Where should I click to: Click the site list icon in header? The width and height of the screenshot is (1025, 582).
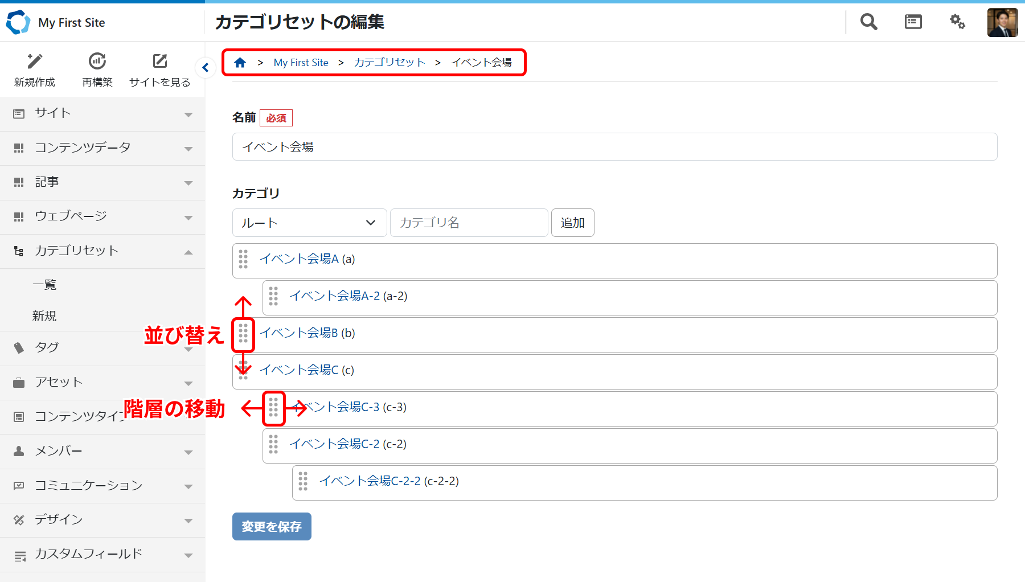pyautogui.click(x=913, y=22)
